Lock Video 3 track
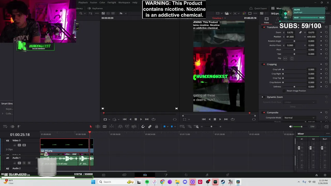 click(x=14, y=145)
